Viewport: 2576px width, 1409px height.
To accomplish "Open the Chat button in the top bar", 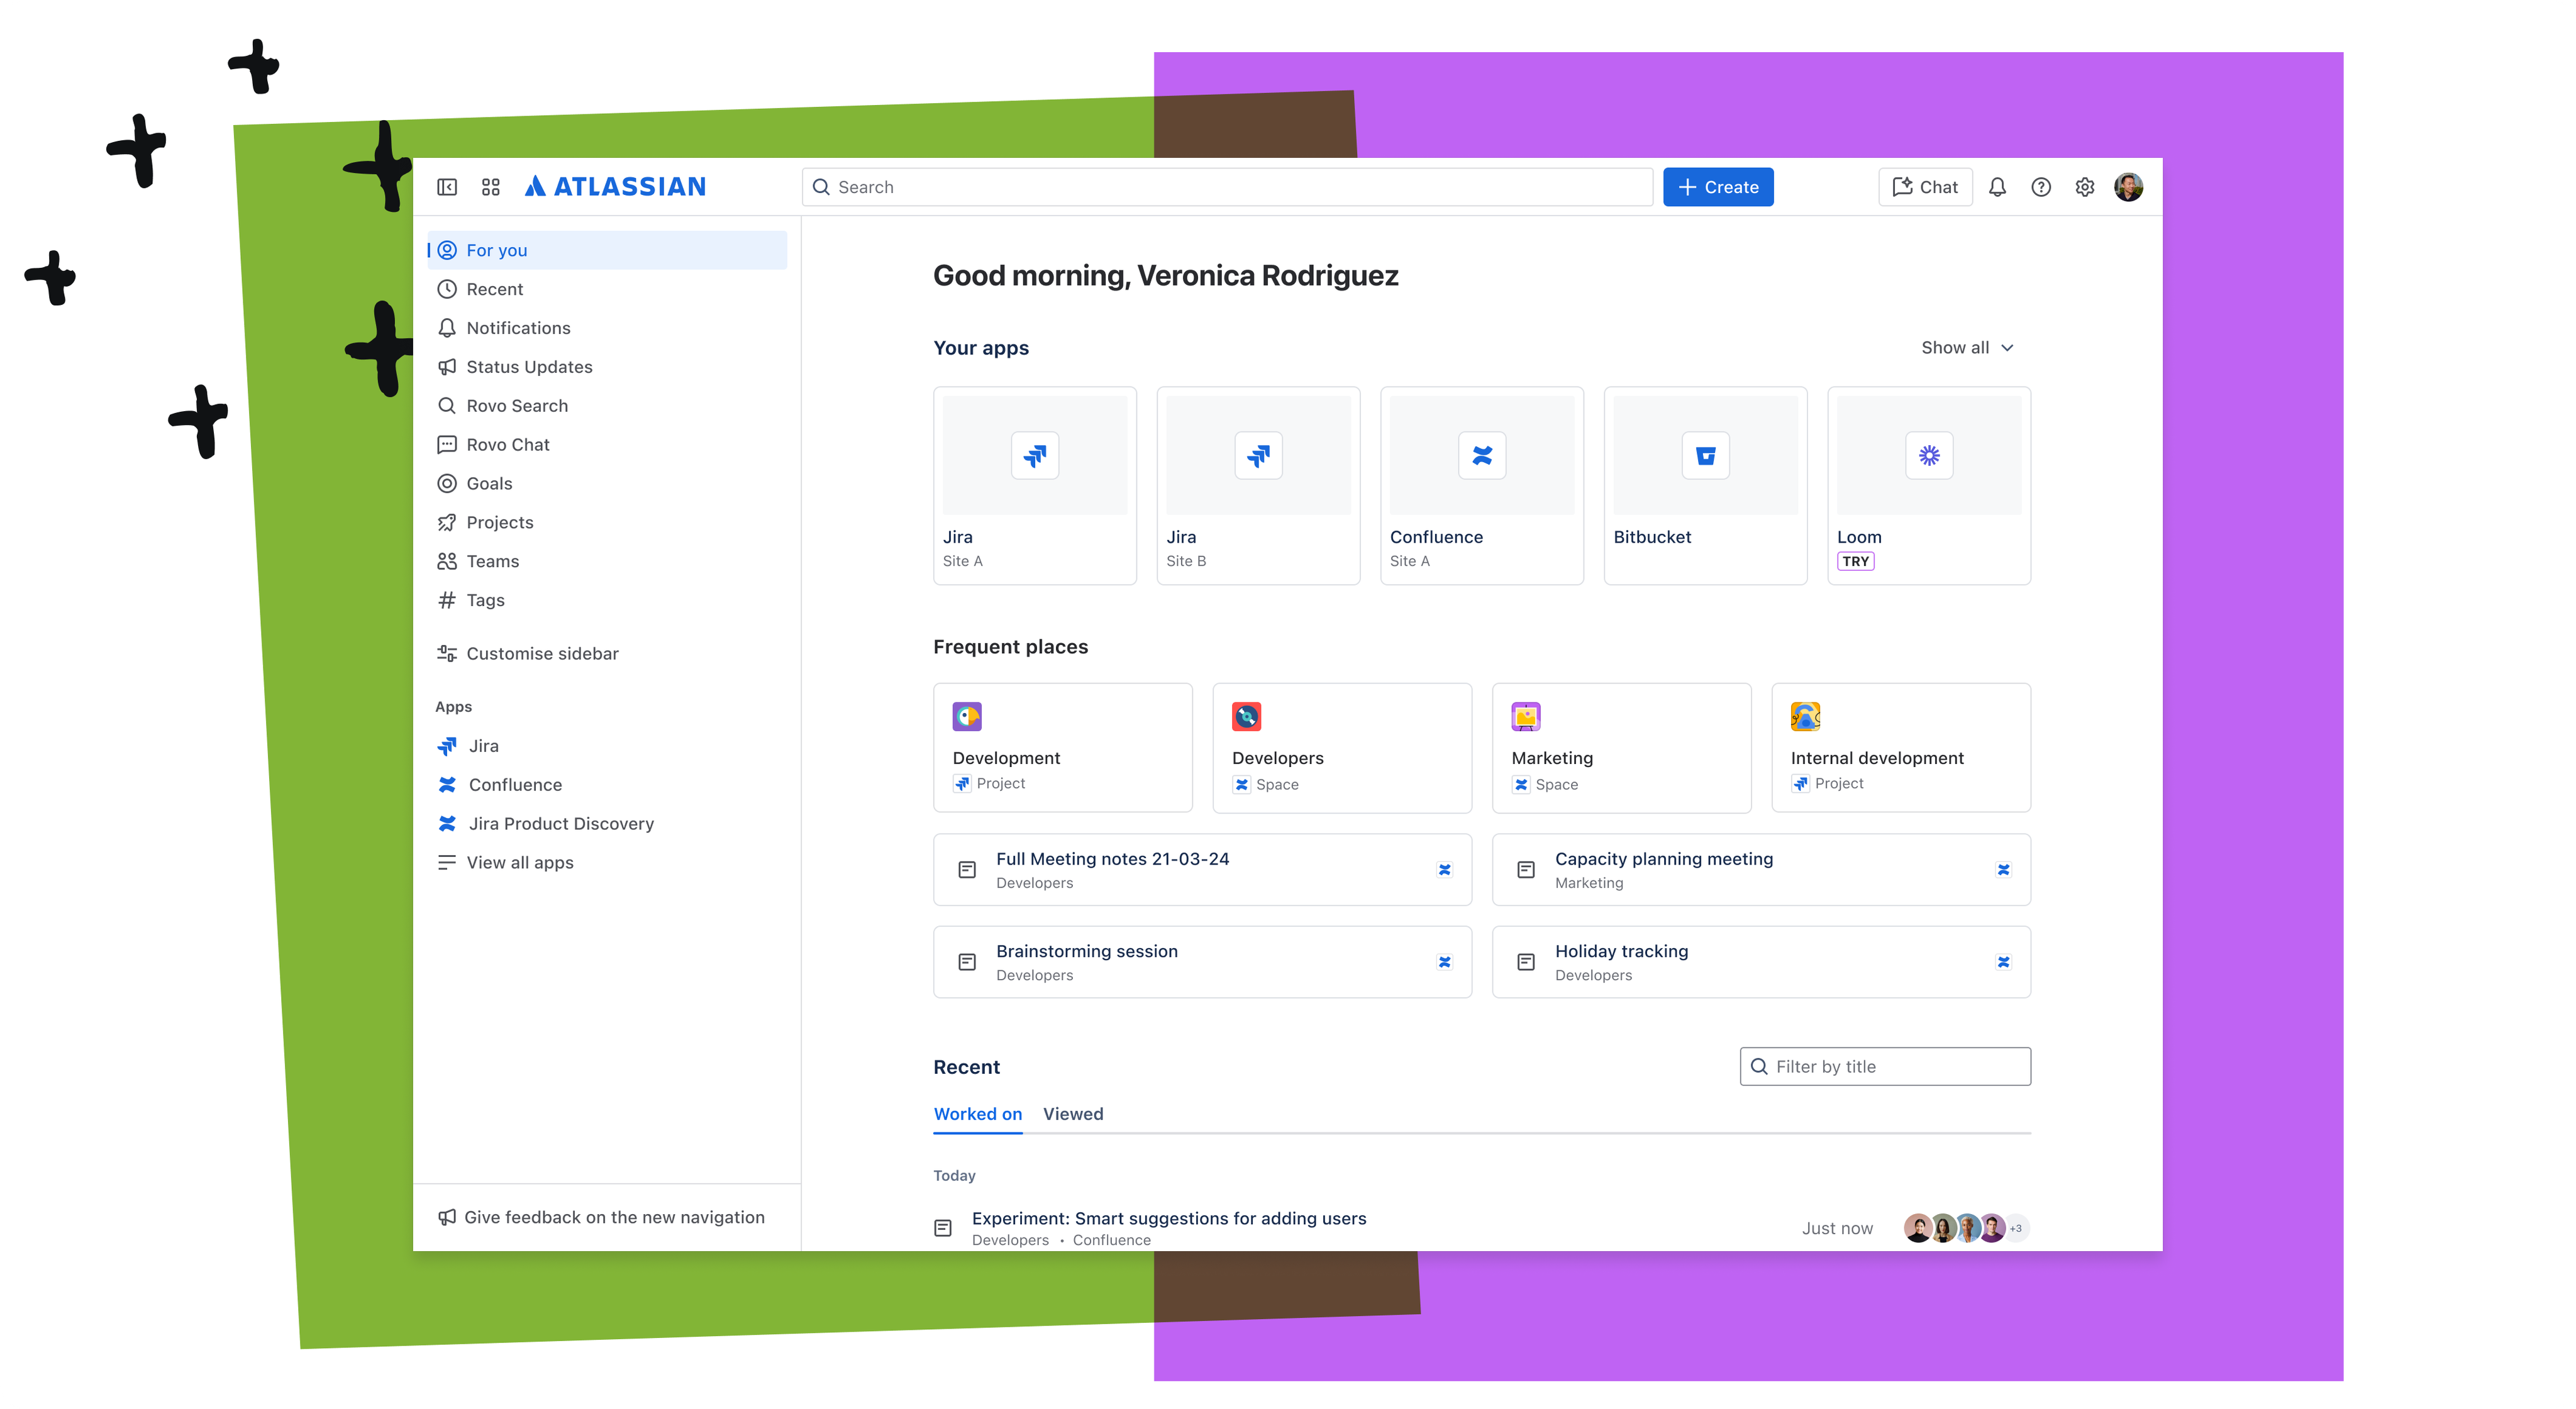I will pyautogui.click(x=1925, y=187).
